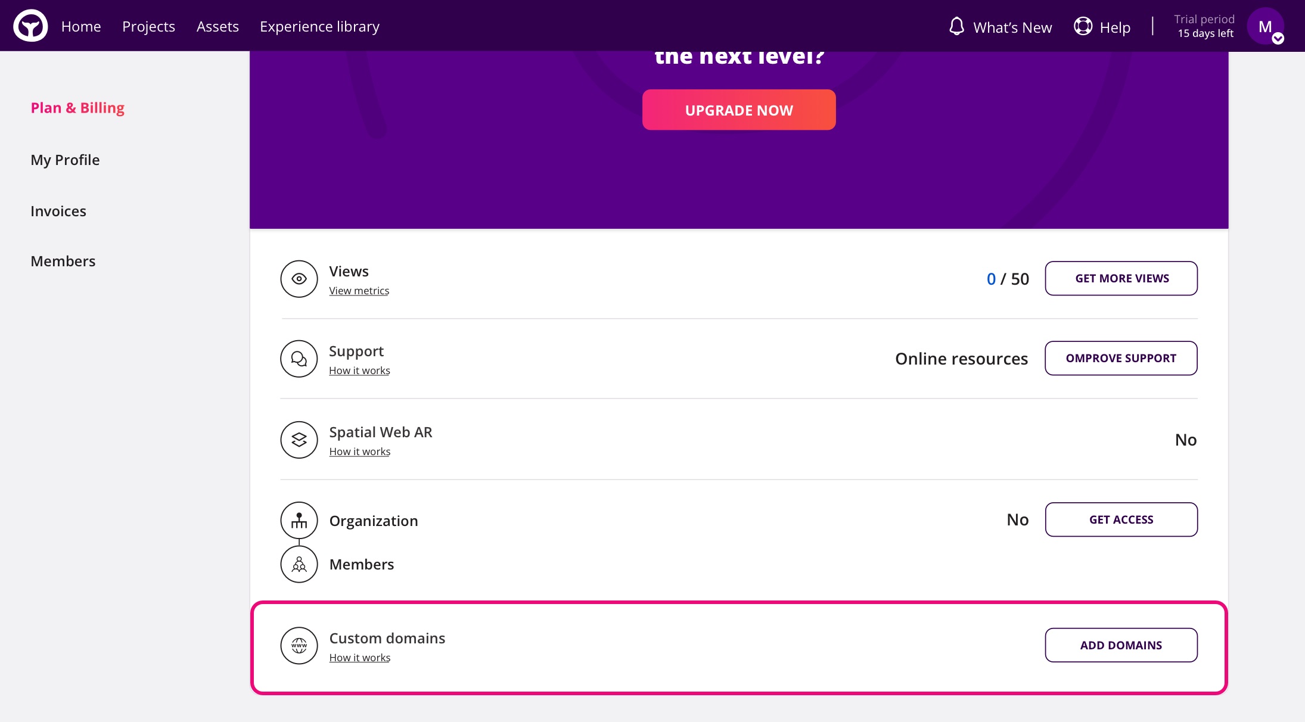Select My Profile menu item

[65, 159]
